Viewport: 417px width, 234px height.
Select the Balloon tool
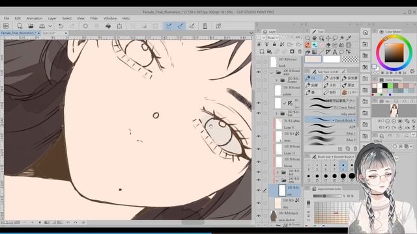(341, 52)
